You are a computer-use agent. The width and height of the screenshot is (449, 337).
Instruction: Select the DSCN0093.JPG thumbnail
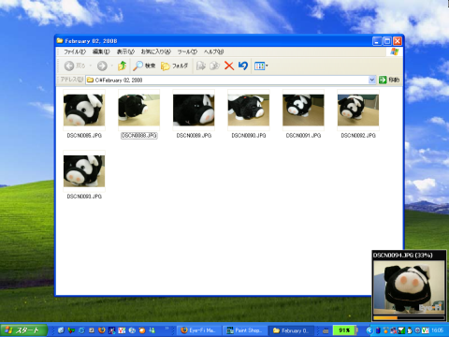pyautogui.click(x=84, y=171)
